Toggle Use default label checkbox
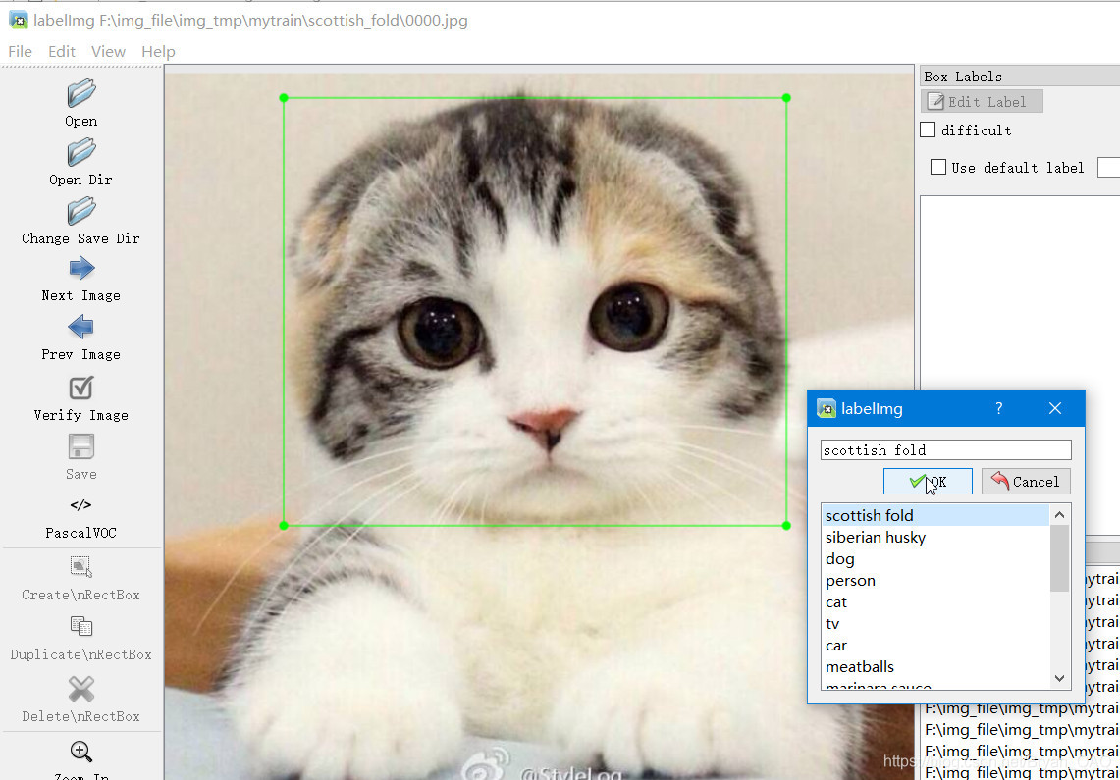 937,167
